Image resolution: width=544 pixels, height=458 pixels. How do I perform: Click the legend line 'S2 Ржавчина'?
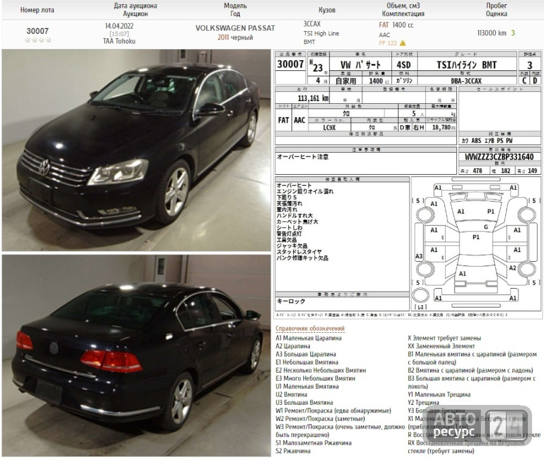293,451
